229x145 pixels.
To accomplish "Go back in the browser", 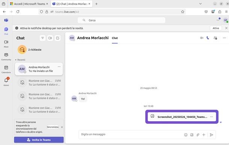I will click(x=5, y=12).
